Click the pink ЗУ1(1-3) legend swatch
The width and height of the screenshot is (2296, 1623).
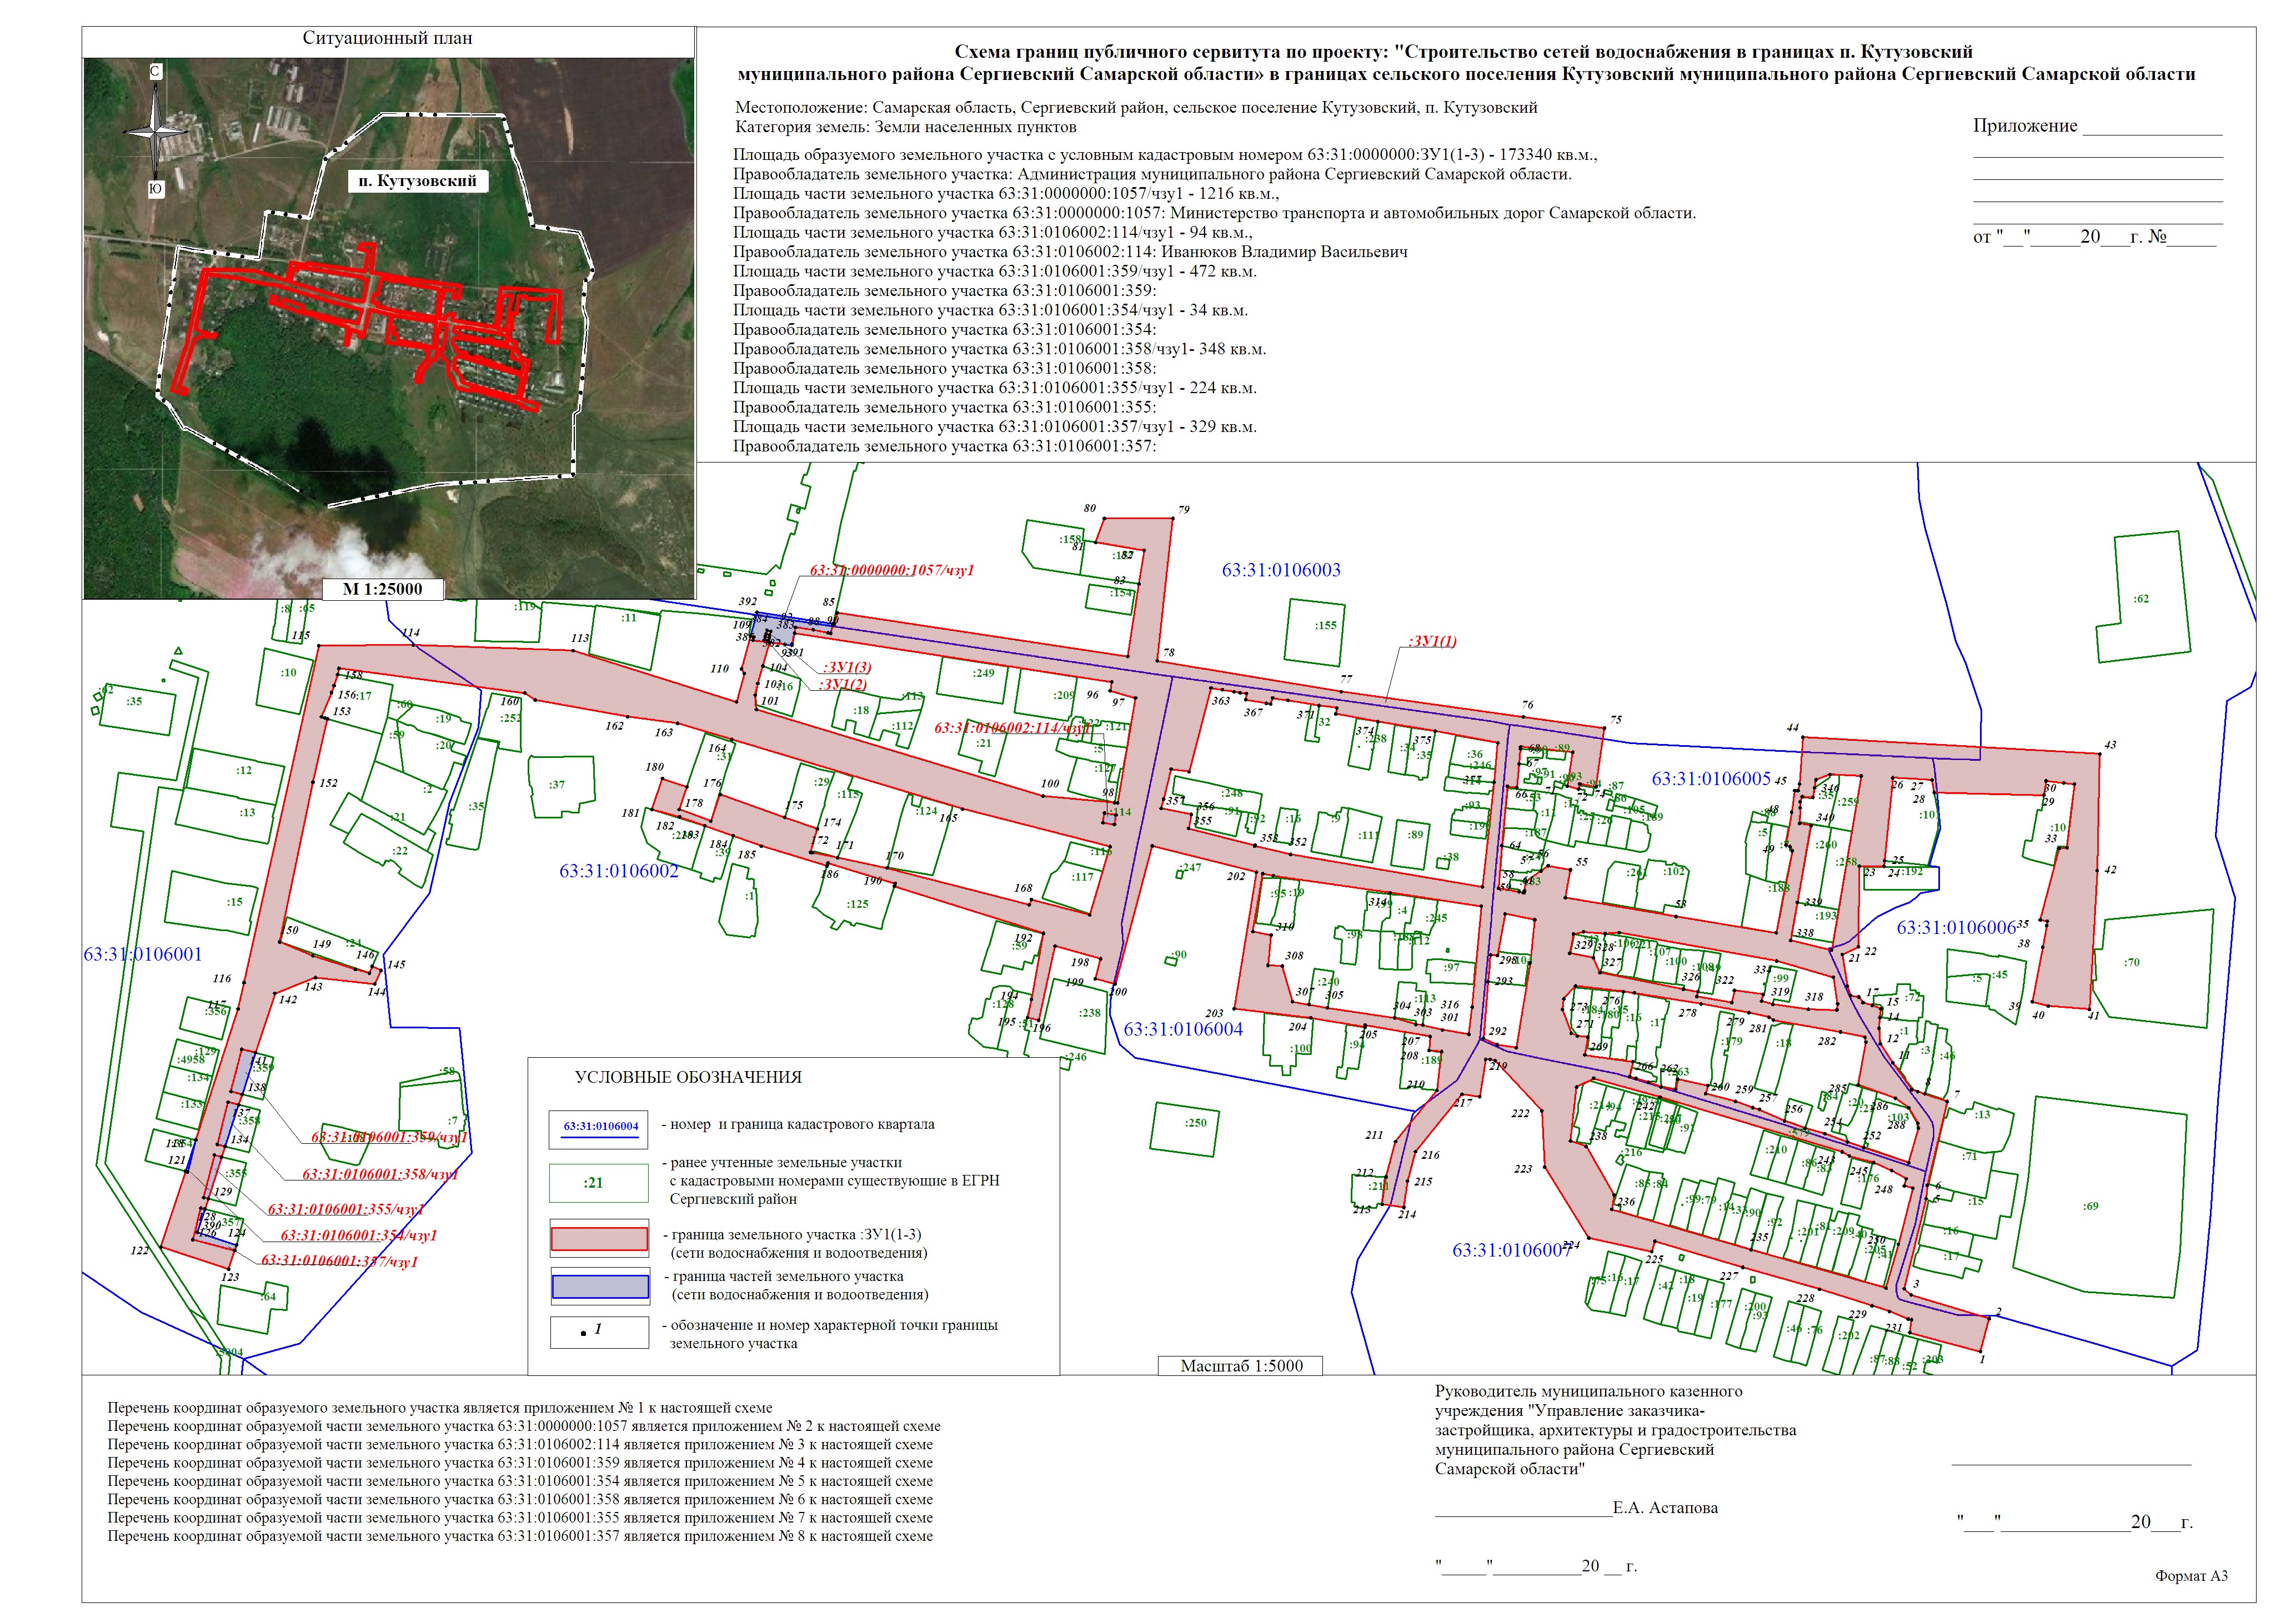click(x=600, y=1239)
